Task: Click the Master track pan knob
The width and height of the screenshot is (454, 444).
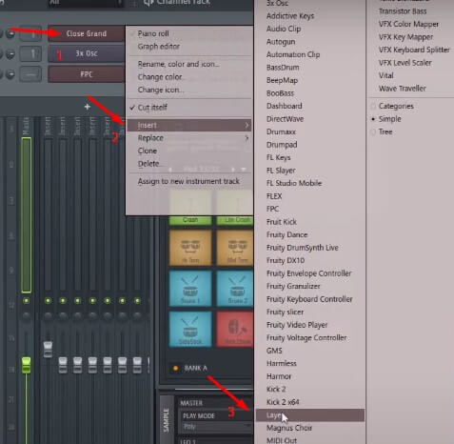Action: click(x=27, y=315)
